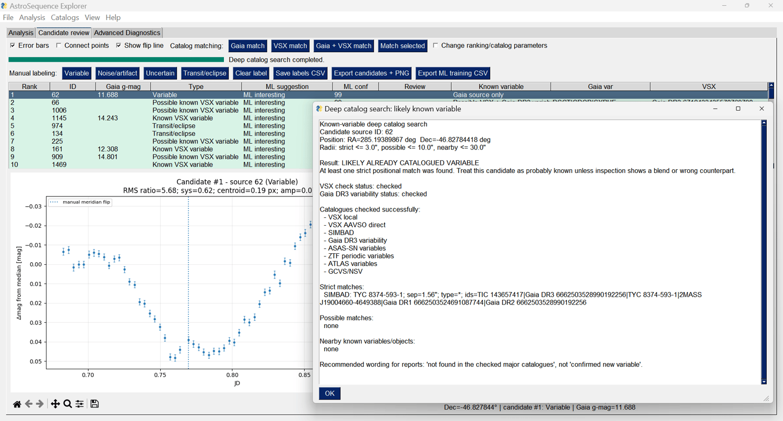
Task: Toggle Change ranking/catalog parameters checkbox
Action: pyautogui.click(x=435, y=45)
